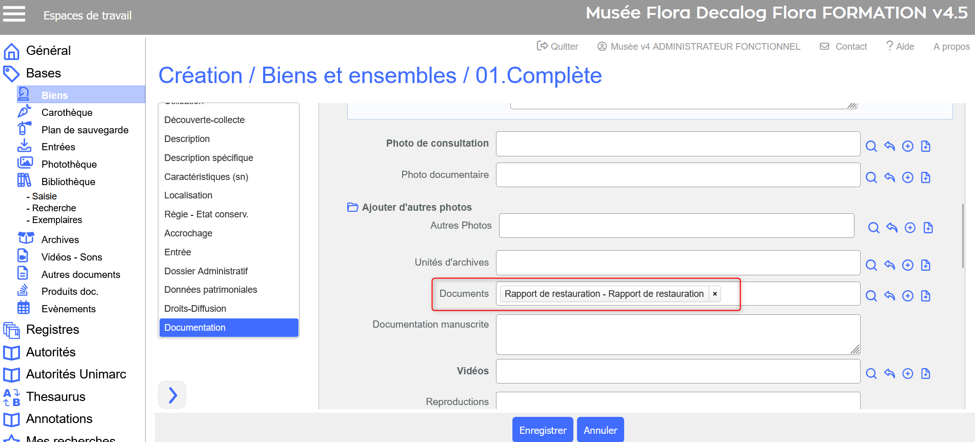Collapse the Ajouter d'autres photos section
Screen dimensions: 975x442
[352, 207]
